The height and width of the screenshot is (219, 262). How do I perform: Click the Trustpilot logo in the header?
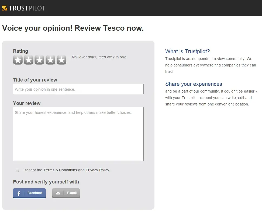pyautogui.click(x=24, y=8)
